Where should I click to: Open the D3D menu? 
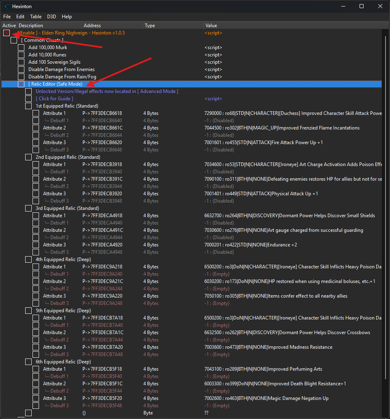(52, 17)
